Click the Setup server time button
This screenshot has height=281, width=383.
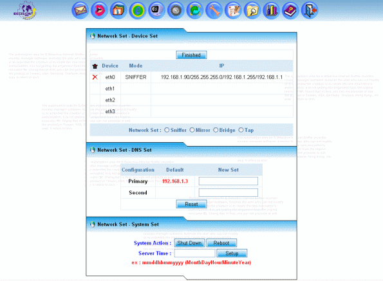[x=232, y=253]
